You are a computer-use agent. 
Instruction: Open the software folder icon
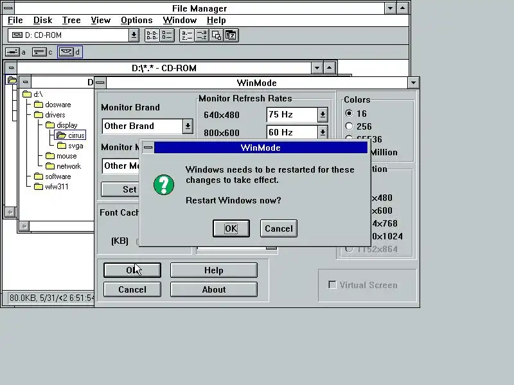tap(39, 176)
